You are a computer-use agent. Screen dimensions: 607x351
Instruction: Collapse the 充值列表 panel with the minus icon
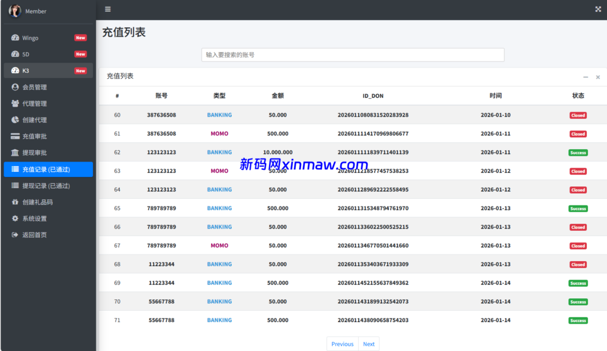coord(585,76)
